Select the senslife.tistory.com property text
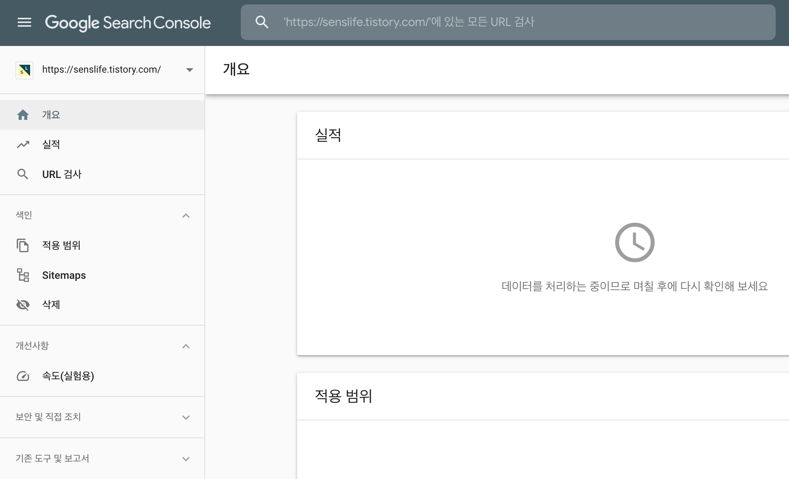789x479 pixels. [101, 69]
